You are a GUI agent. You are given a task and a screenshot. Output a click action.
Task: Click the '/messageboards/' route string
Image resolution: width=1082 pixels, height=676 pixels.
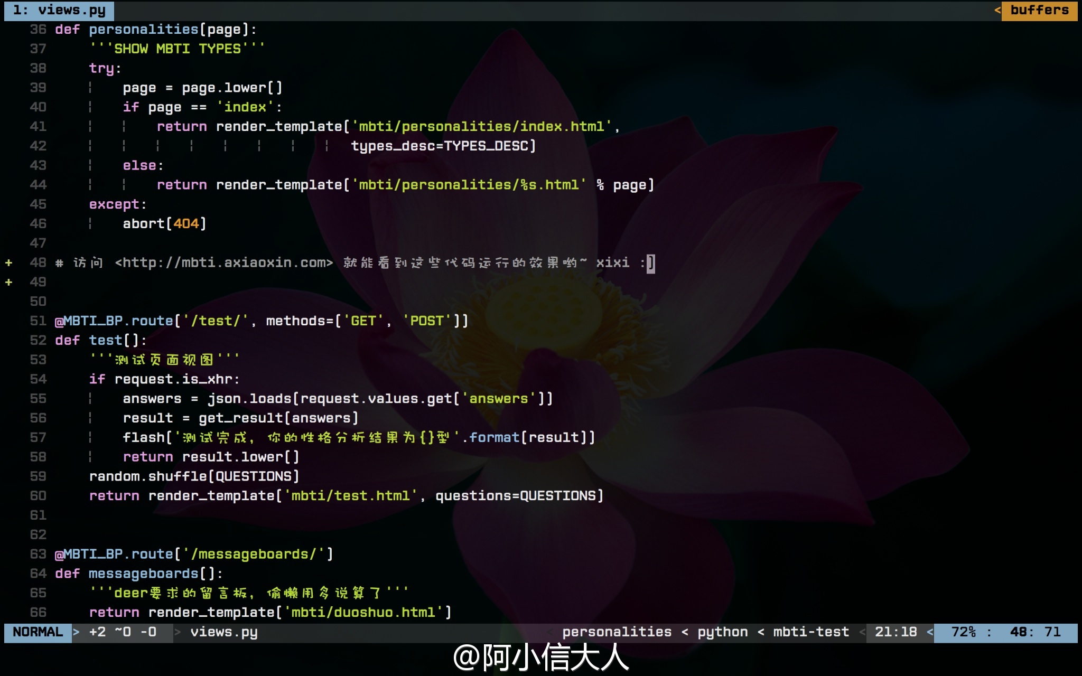tap(254, 554)
